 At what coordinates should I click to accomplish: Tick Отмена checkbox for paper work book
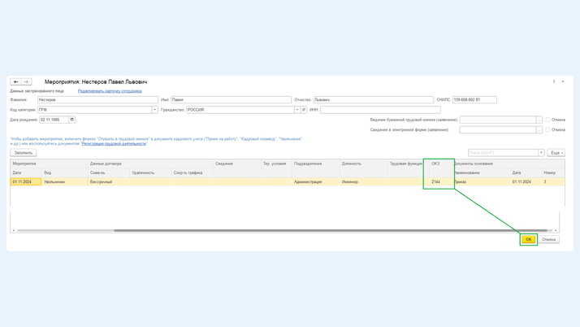click(548, 120)
